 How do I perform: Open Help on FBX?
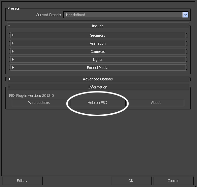point(98,103)
